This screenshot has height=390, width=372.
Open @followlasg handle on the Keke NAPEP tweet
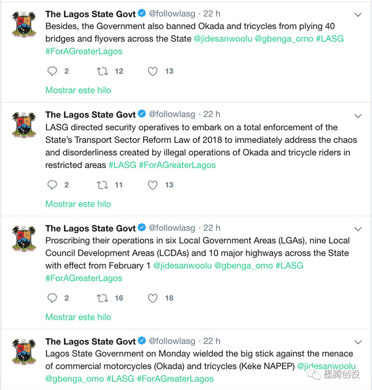pos(172,341)
